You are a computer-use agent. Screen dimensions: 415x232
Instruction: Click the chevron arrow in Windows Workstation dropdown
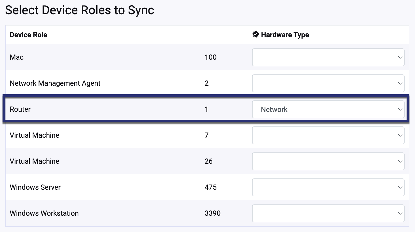coord(400,213)
